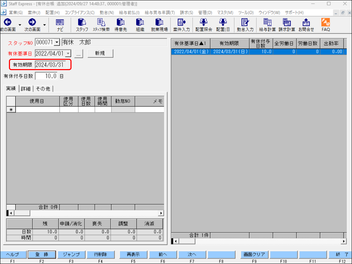Sort by the 全労働日 column header
The width and height of the screenshot is (352, 264).
pyautogui.click(x=284, y=43)
